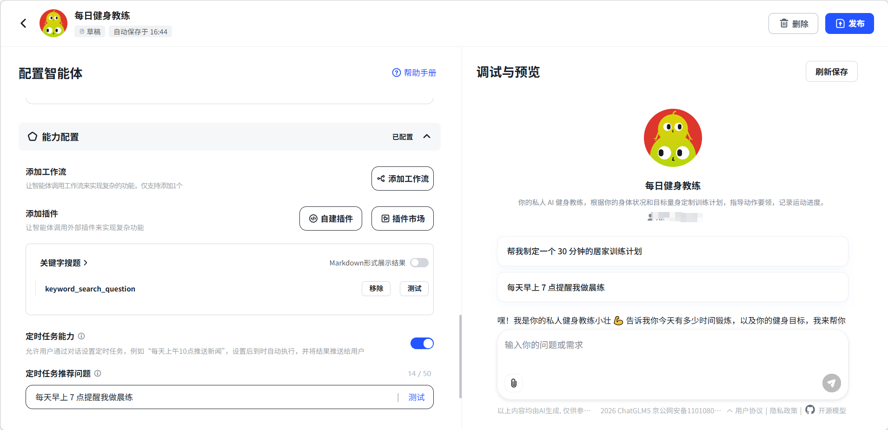The image size is (888, 430).
Task: Toggle Markdown形式展示结果 switch
Action: 419,263
